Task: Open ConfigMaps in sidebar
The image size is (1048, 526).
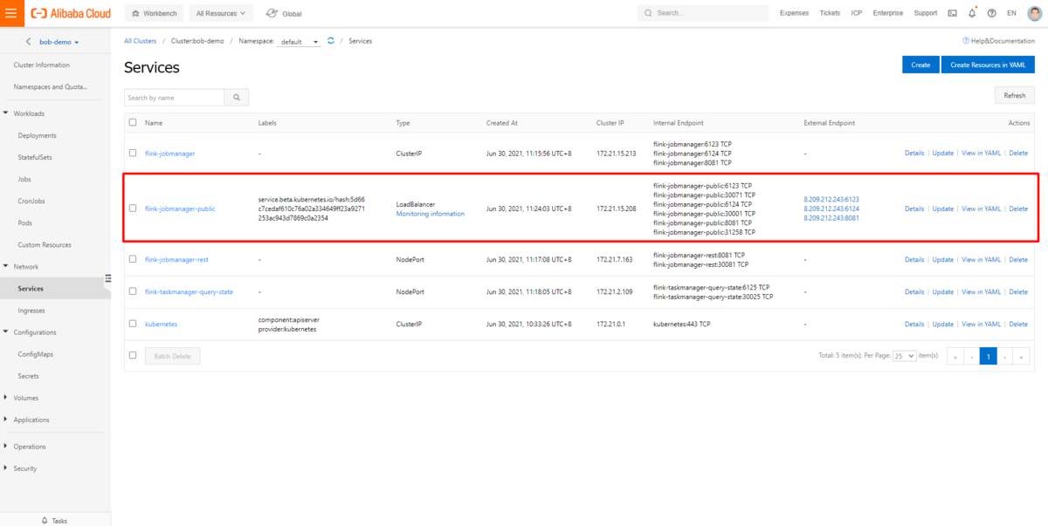Action: click(x=35, y=354)
